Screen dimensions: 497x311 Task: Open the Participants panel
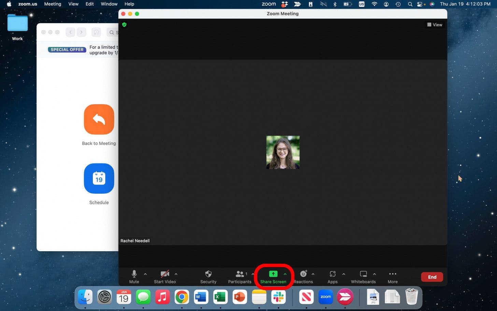pos(240,274)
